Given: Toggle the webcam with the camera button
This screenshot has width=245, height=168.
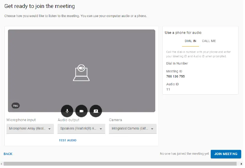Looking at the screenshot, I should click(x=81, y=111).
